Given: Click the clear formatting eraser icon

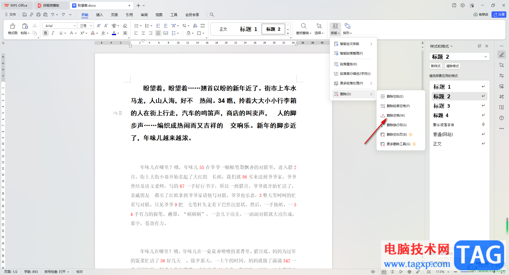Looking at the screenshot, I should (x=125, y=26).
